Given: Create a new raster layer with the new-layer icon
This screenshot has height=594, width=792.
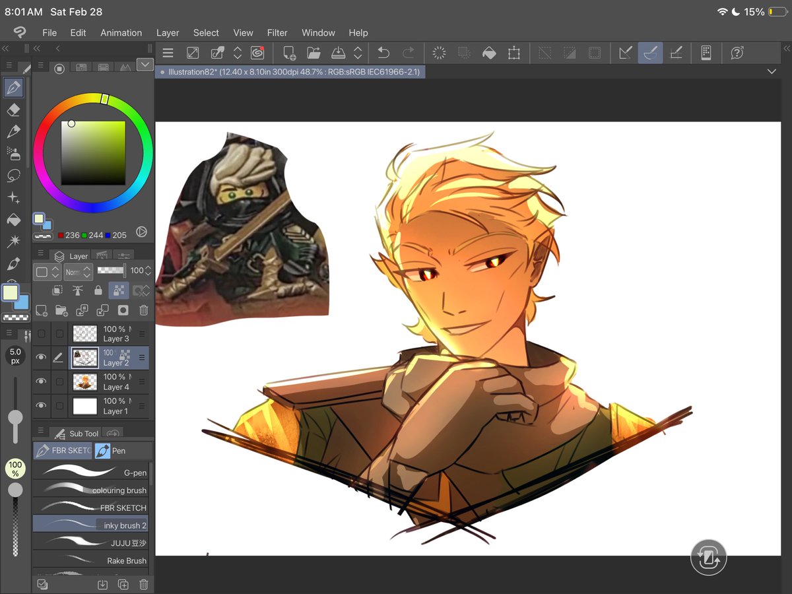Looking at the screenshot, I should click(x=41, y=310).
